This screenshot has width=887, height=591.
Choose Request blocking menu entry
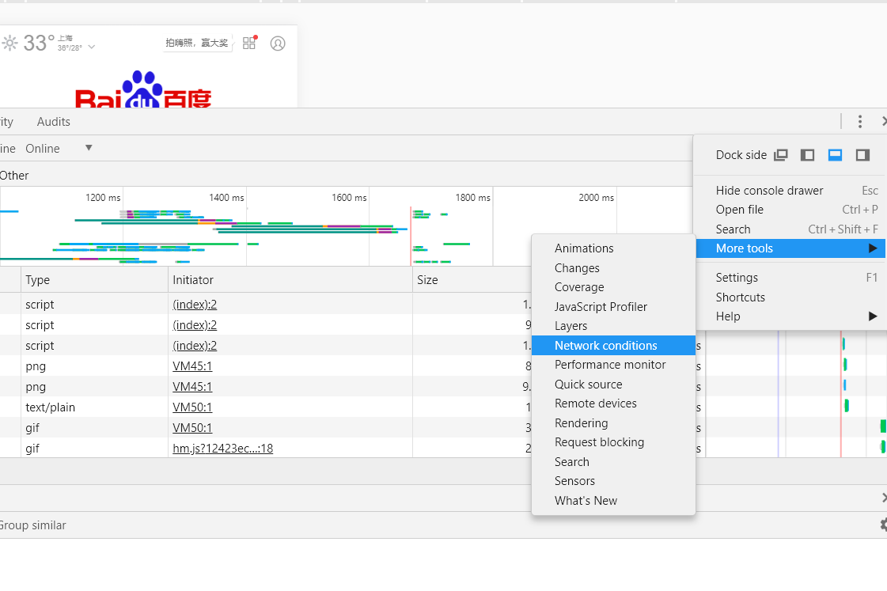(x=599, y=442)
